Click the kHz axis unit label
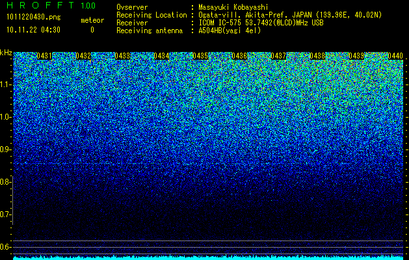Screen dimensions: 409x260 pyautogui.click(x=6, y=53)
